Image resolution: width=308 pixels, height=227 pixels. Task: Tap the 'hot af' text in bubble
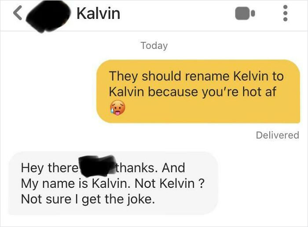259,92
